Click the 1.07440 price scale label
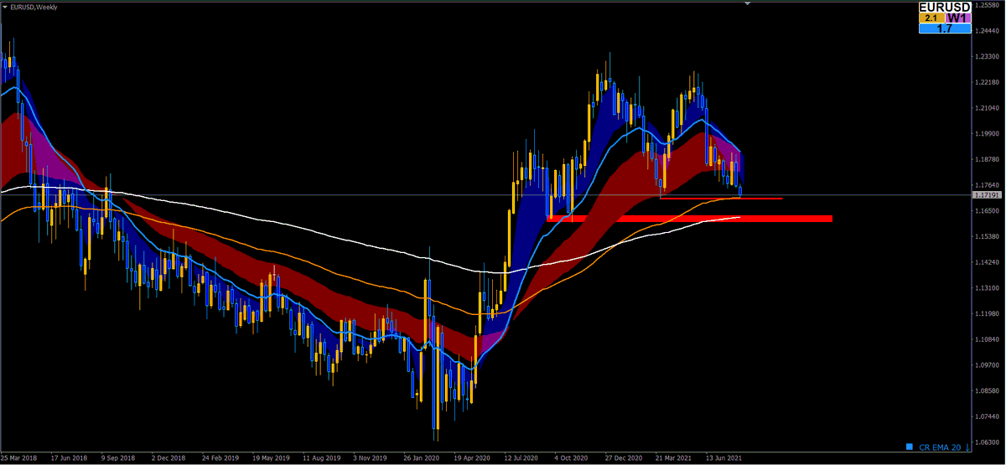 [988, 416]
